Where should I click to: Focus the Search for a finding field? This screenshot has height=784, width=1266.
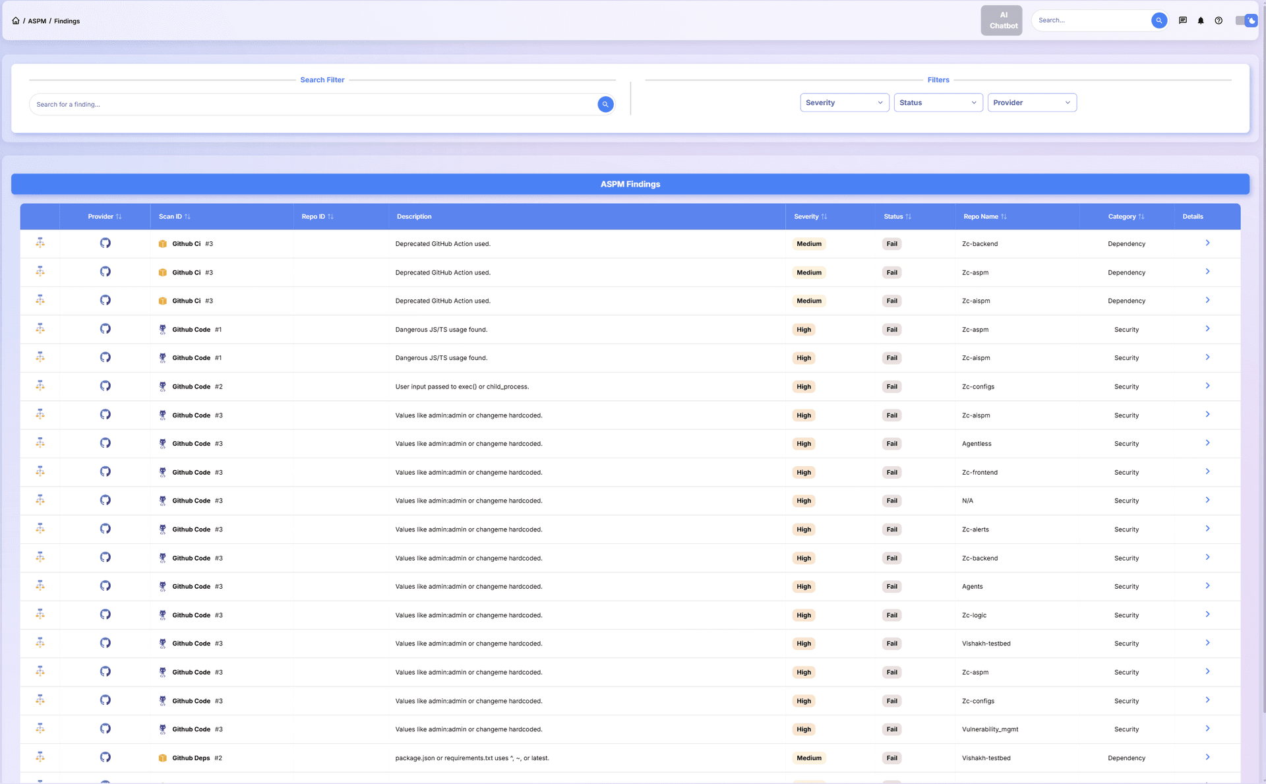[x=313, y=104]
